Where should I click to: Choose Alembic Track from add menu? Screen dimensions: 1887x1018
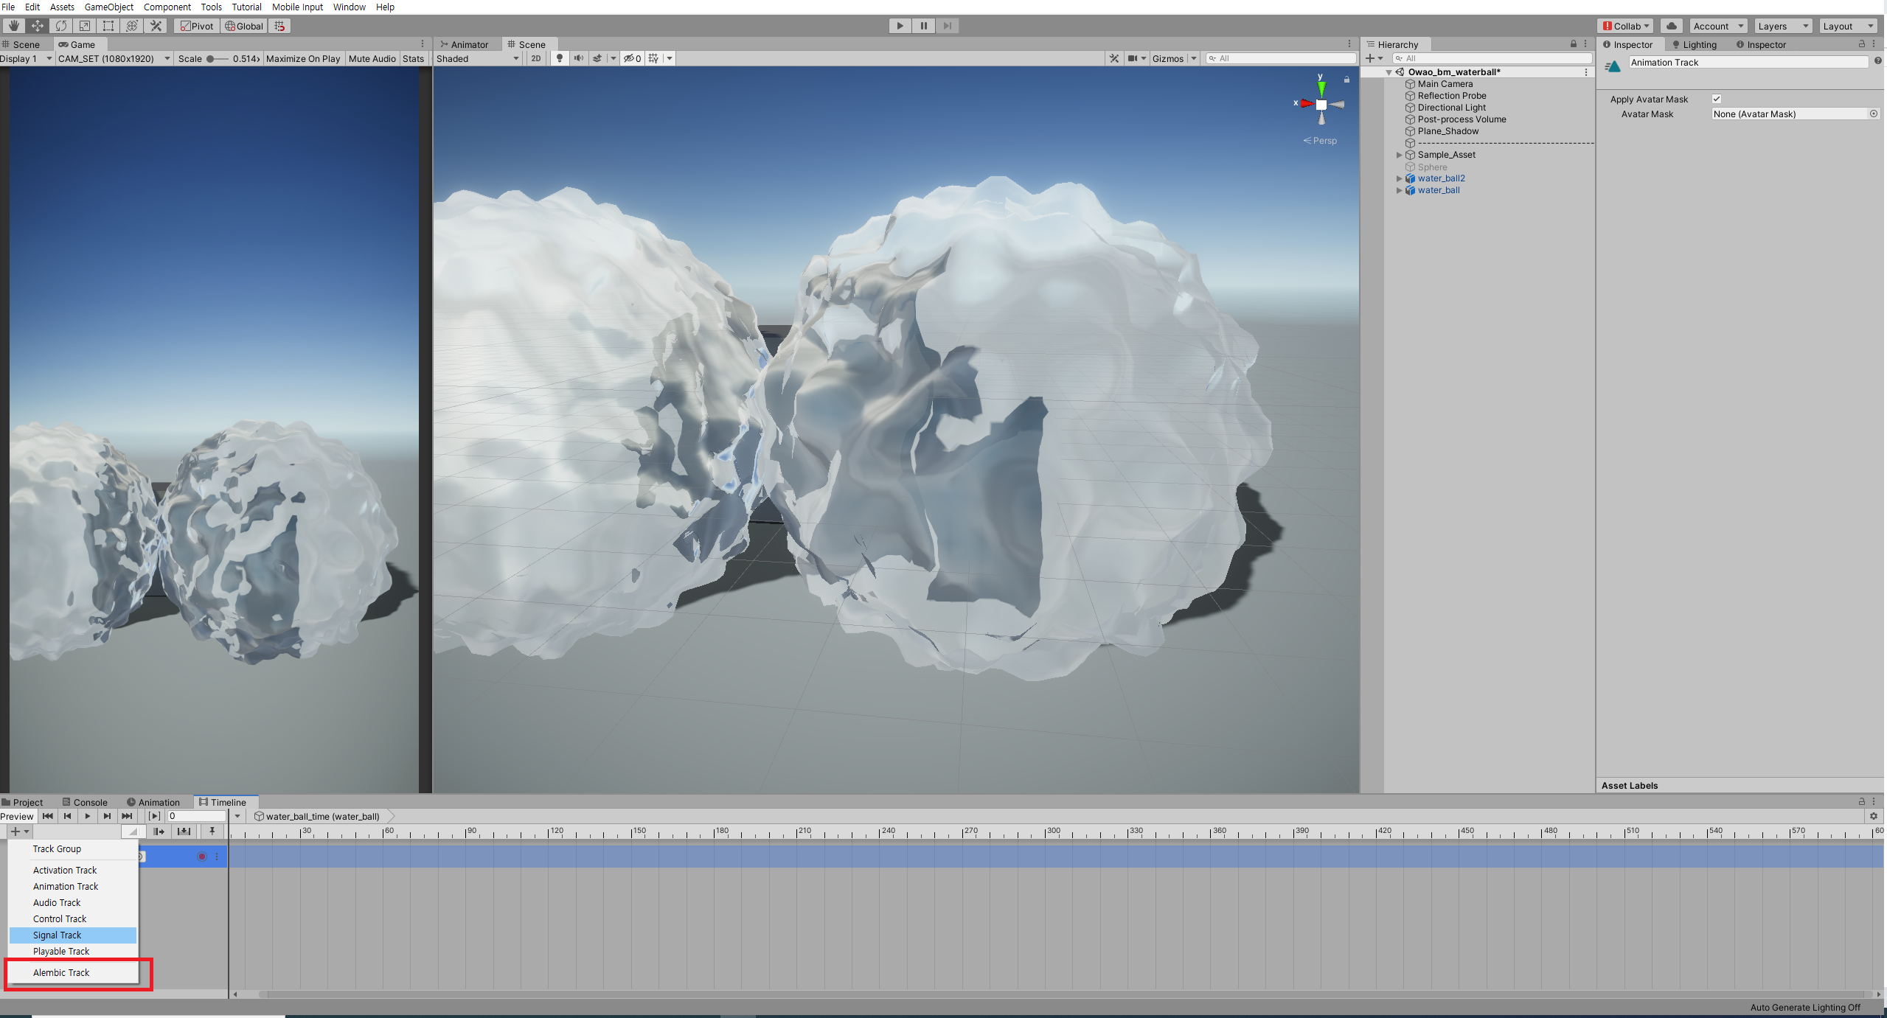61,972
